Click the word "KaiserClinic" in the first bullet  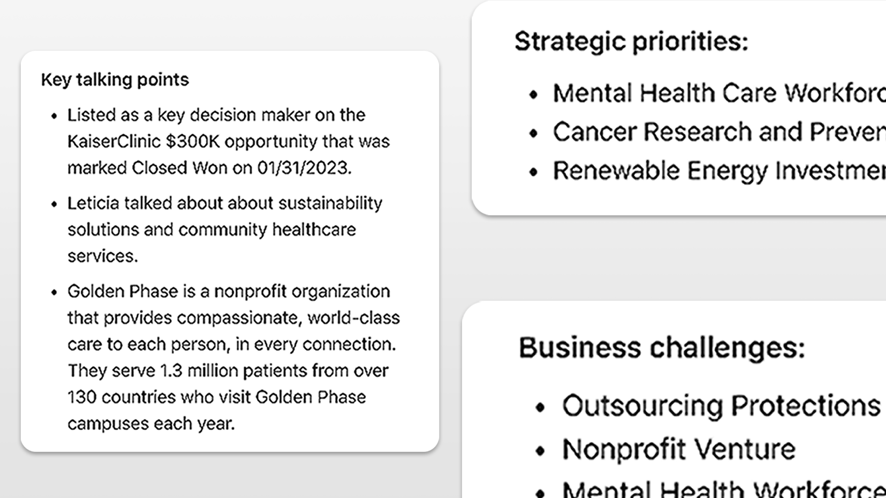click(114, 142)
